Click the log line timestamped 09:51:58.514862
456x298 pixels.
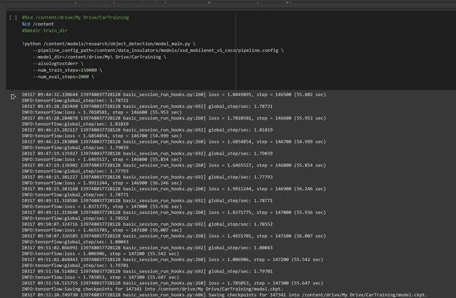tap(147, 271)
